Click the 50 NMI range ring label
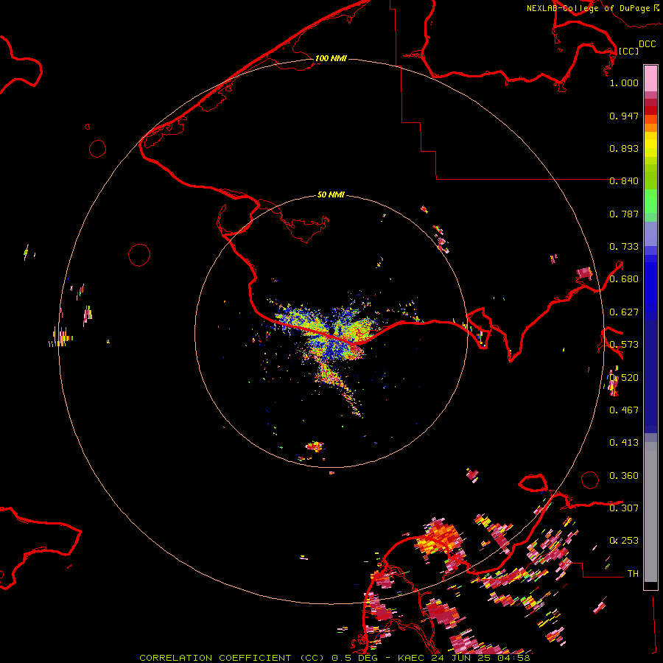Screen dimensions: 663x663 click(331, 194)
